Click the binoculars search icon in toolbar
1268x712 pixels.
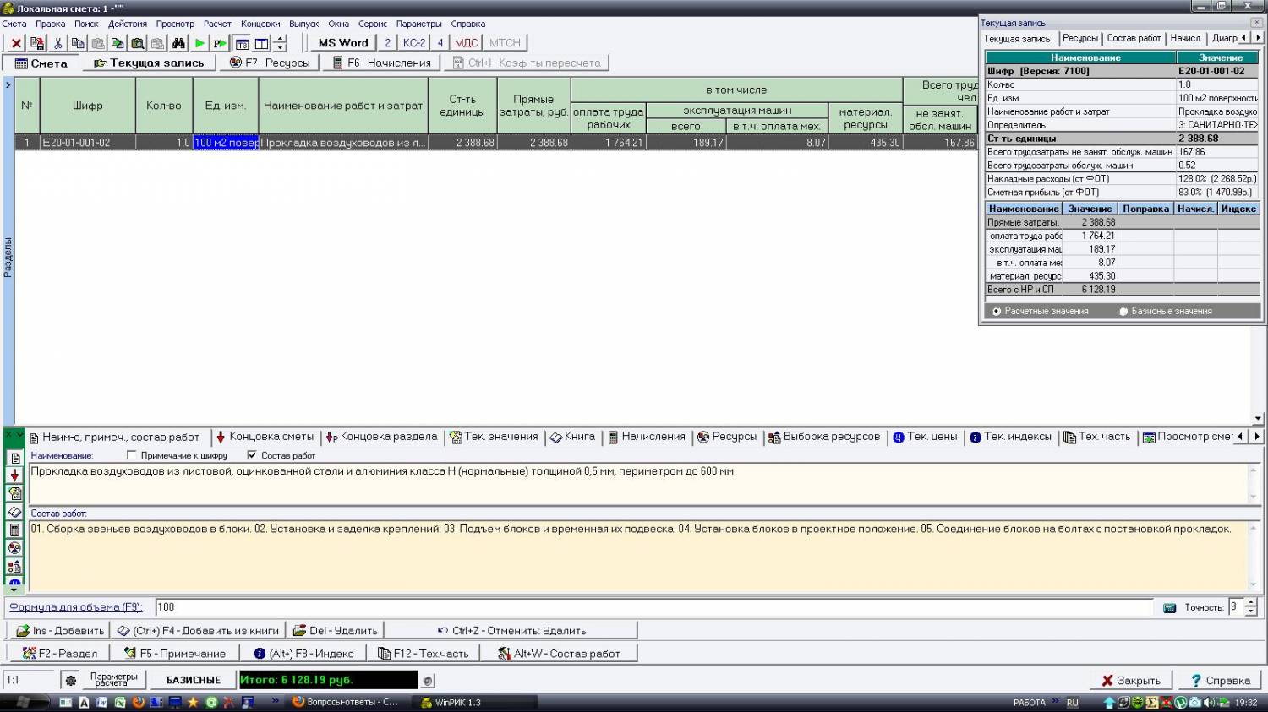pyautogui.click(x=178, y=43)
